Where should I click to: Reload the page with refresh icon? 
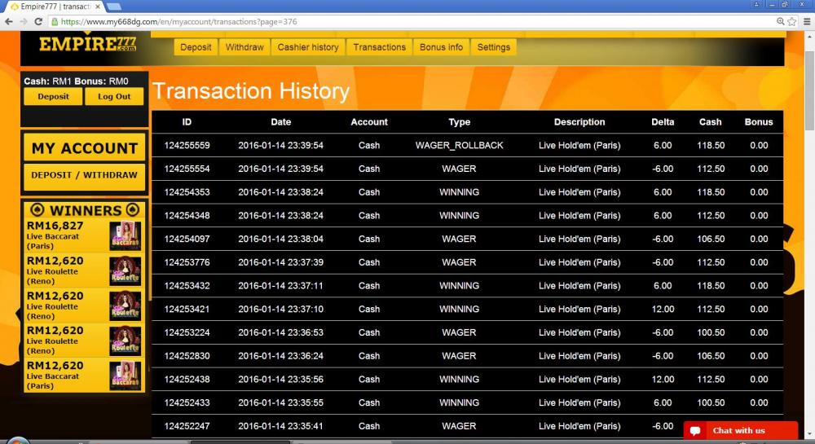point(38,22)
